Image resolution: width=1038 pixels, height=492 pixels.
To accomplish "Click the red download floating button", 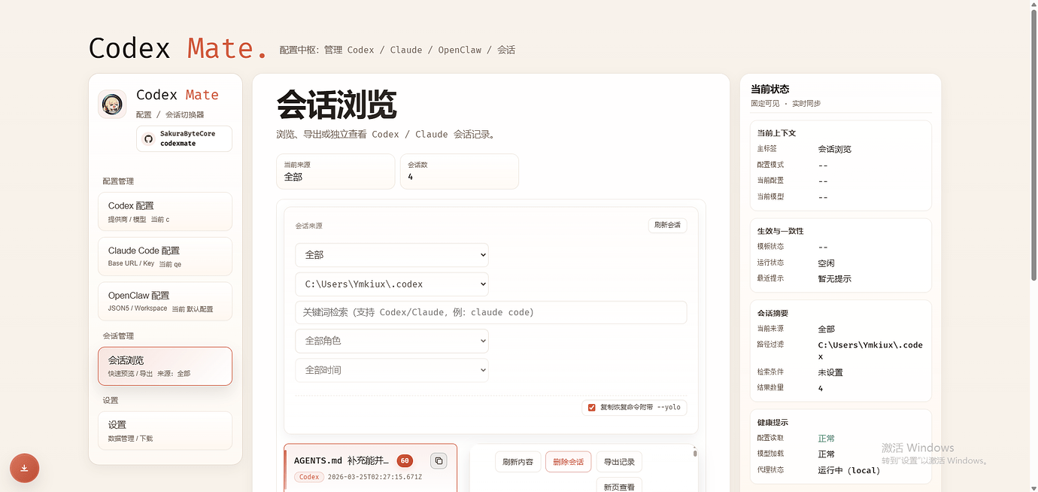I will coord(24,468).
